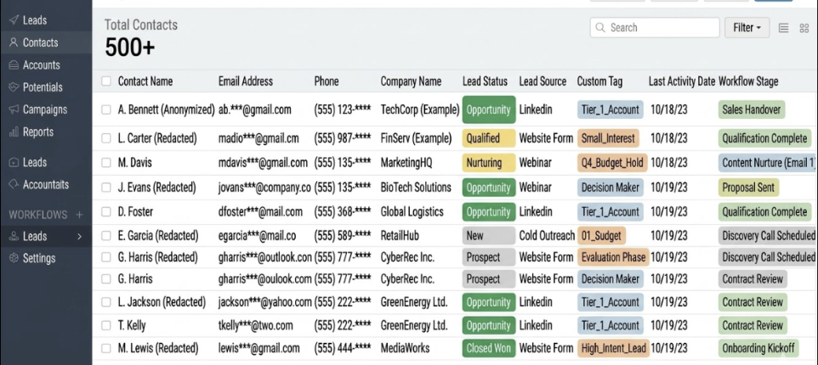
Task: Click the Nurturing status badge for M. Davis
Action: [x=489, y=163]
